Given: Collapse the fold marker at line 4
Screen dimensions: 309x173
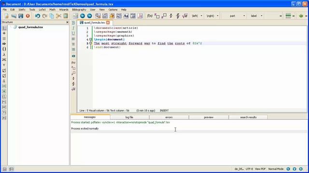Looking at the screenshot, I should pyautogui.click(x=91, y=39).
